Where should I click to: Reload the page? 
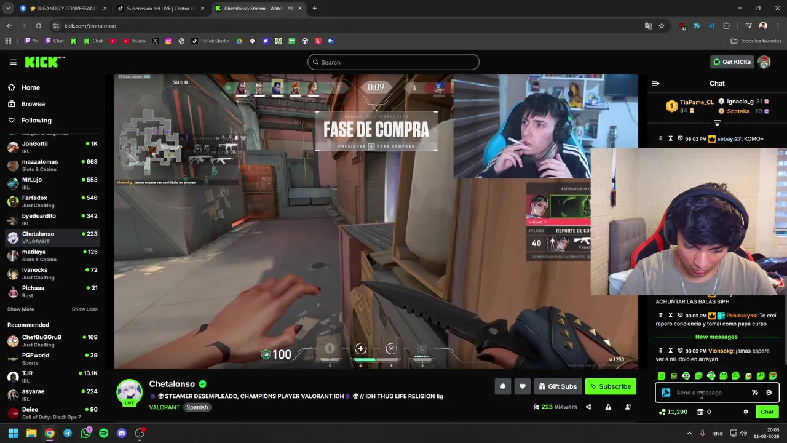[38, 26]
